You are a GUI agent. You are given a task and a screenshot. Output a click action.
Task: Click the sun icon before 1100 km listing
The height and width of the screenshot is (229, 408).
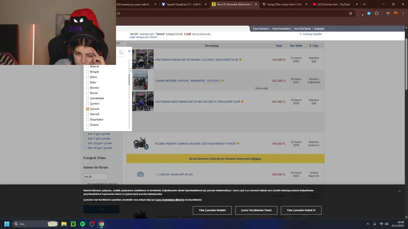click(x=157, y=174)
